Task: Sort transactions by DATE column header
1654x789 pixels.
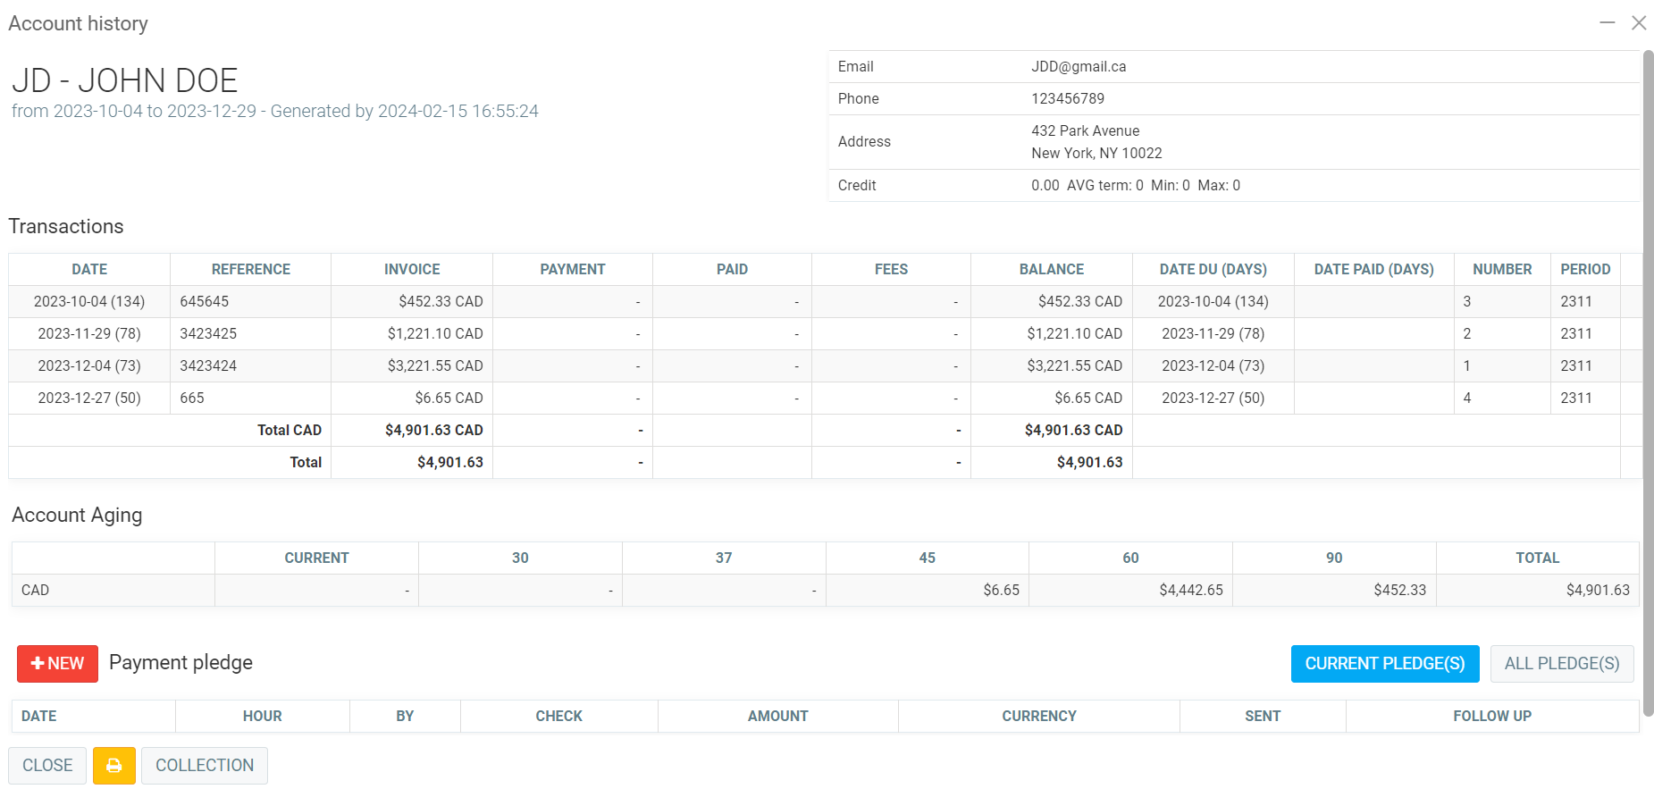Action: pos(89,270)
